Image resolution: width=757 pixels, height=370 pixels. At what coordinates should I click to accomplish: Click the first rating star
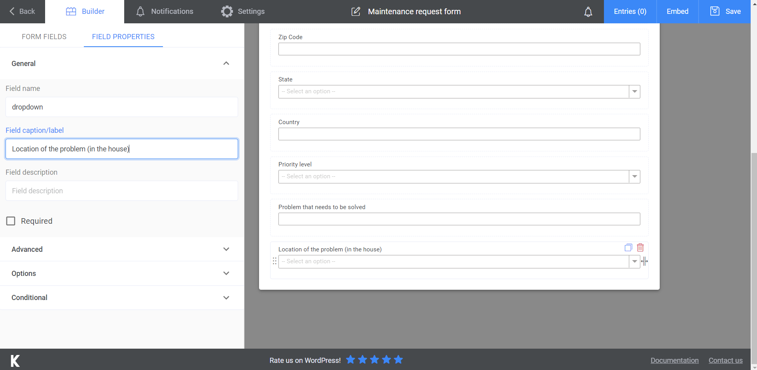350,360
